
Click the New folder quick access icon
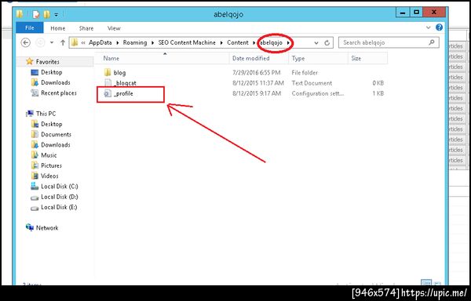(46, 14)
